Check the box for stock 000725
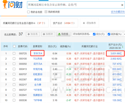 pyautogui.click(x=14, y=53)
